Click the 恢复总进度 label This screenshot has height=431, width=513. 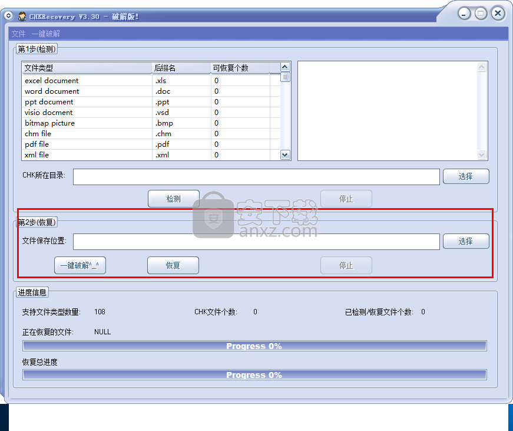39,362
